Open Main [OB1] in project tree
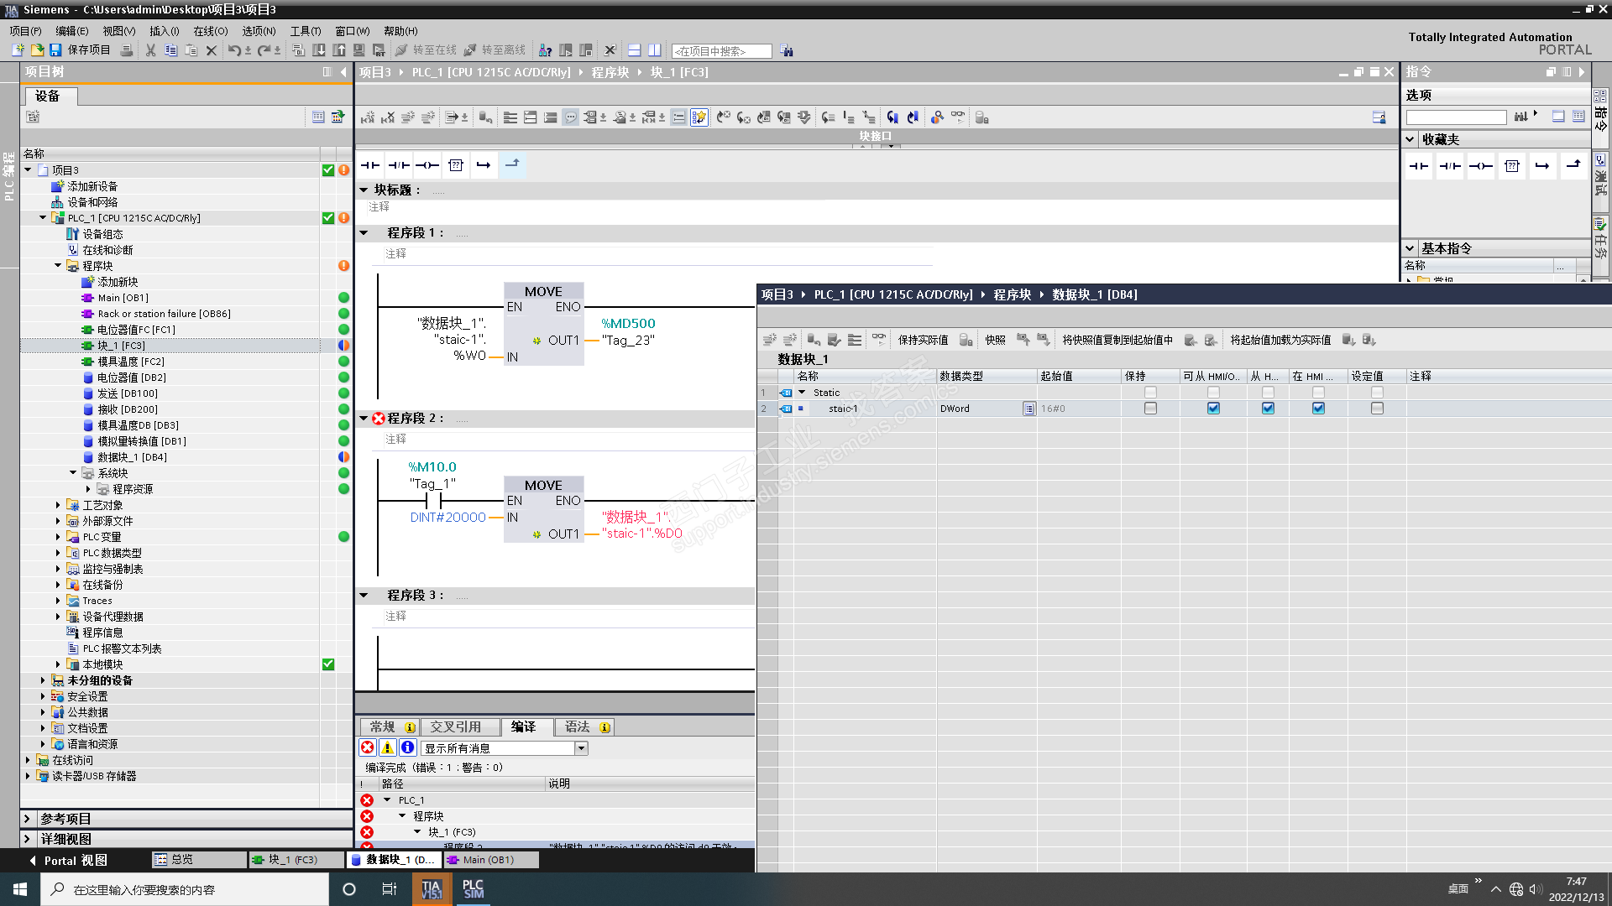Image resolution: width=1612 pixels, height=906 pixels. (123, 298)
